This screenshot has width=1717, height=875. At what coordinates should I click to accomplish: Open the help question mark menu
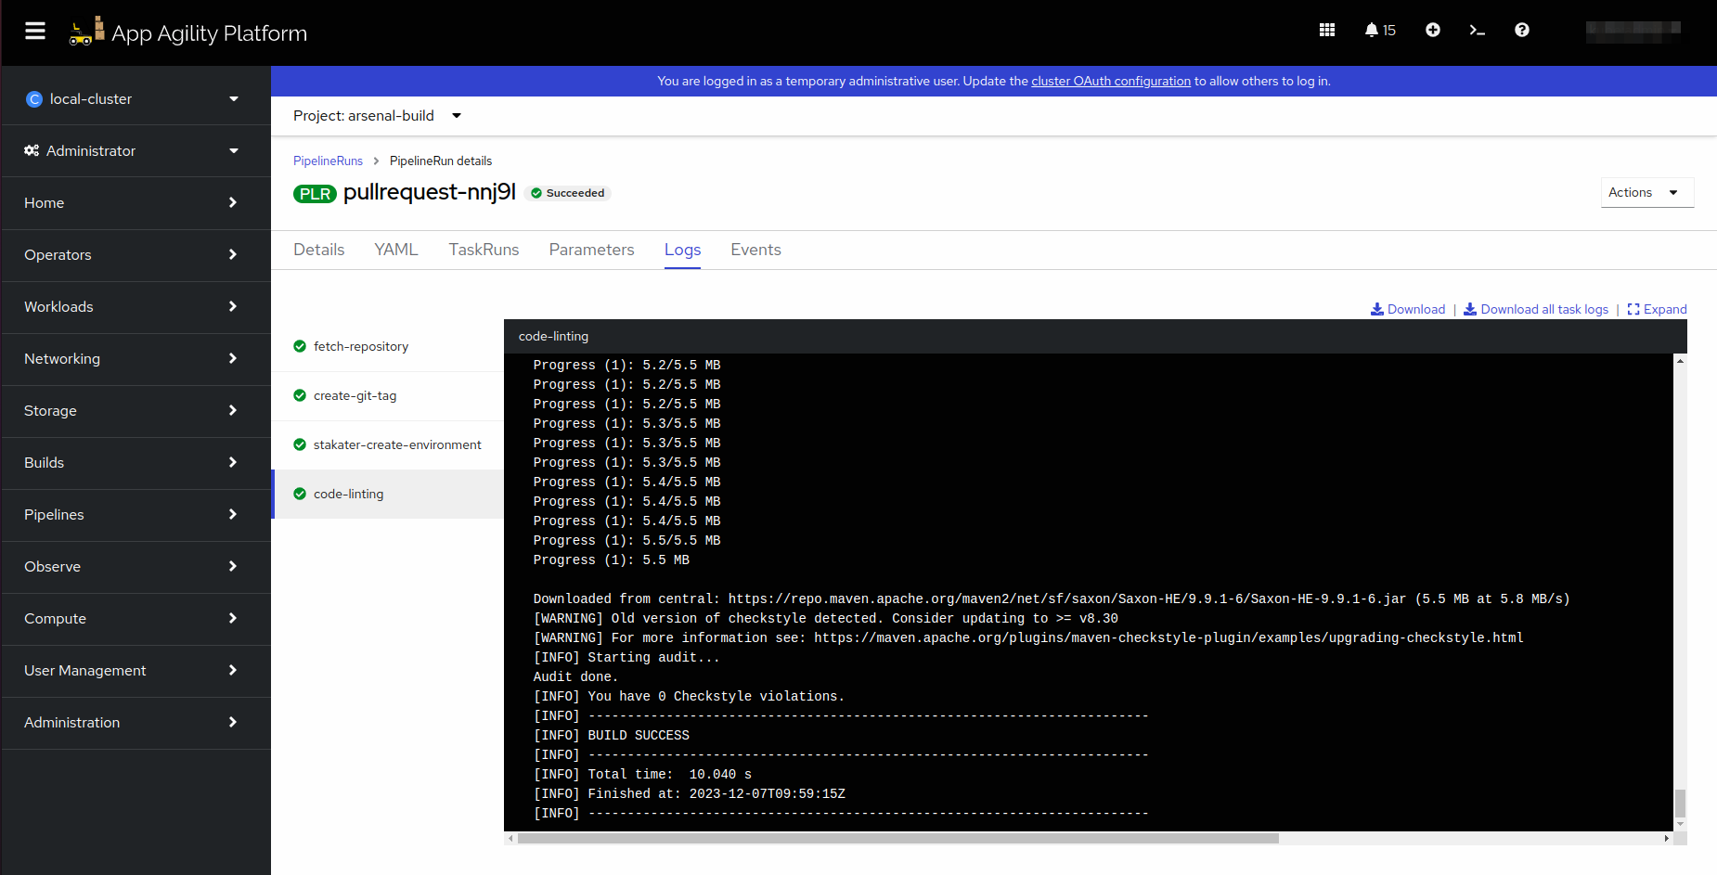1522,31
